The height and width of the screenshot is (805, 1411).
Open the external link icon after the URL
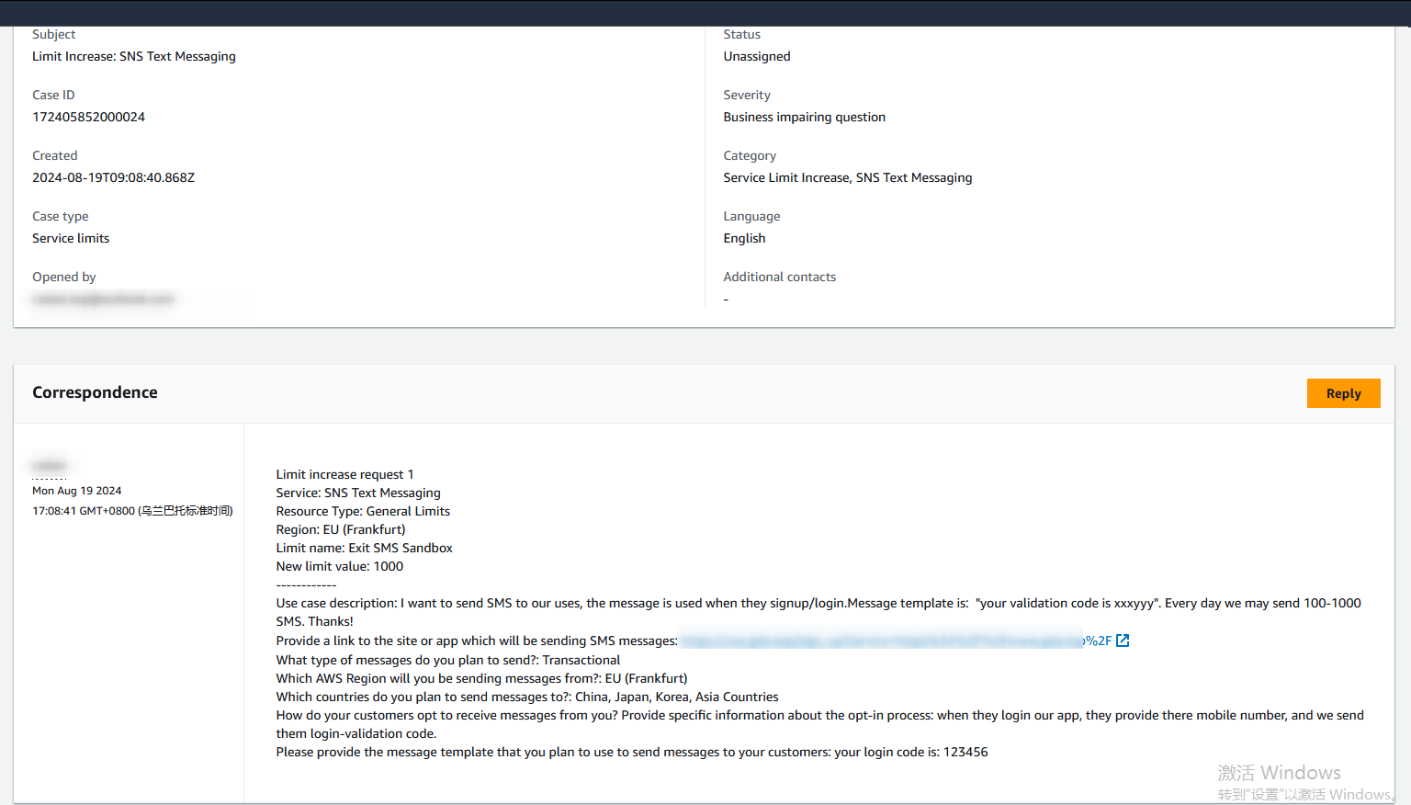click(1123, 641)
